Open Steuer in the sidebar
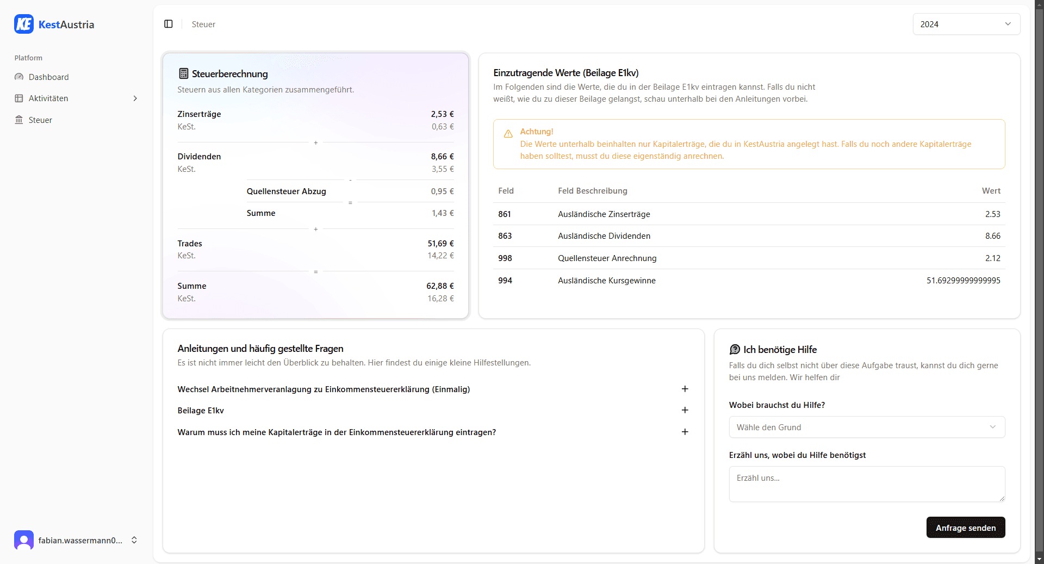 (x=76, y=120)
